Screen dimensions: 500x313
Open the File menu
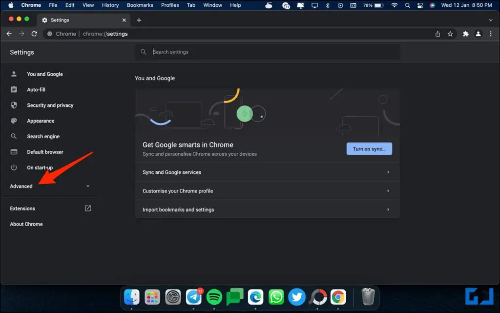pyautogui.click(x=53, y=5)
